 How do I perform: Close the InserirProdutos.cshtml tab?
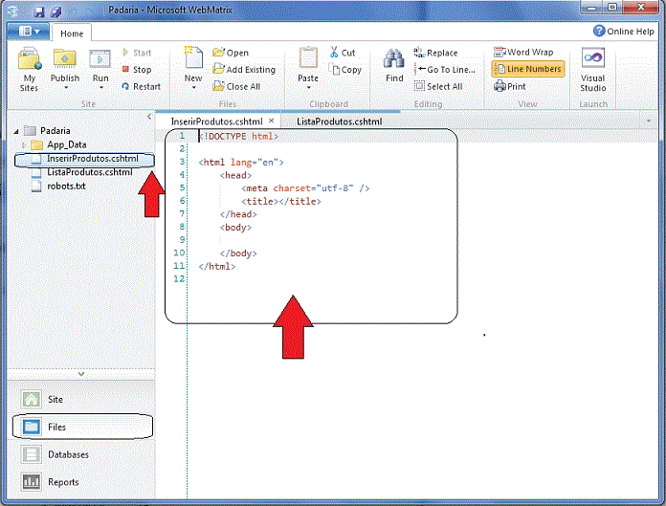[272, 121]
